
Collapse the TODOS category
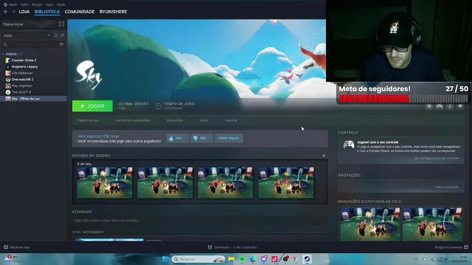point(3,54)
